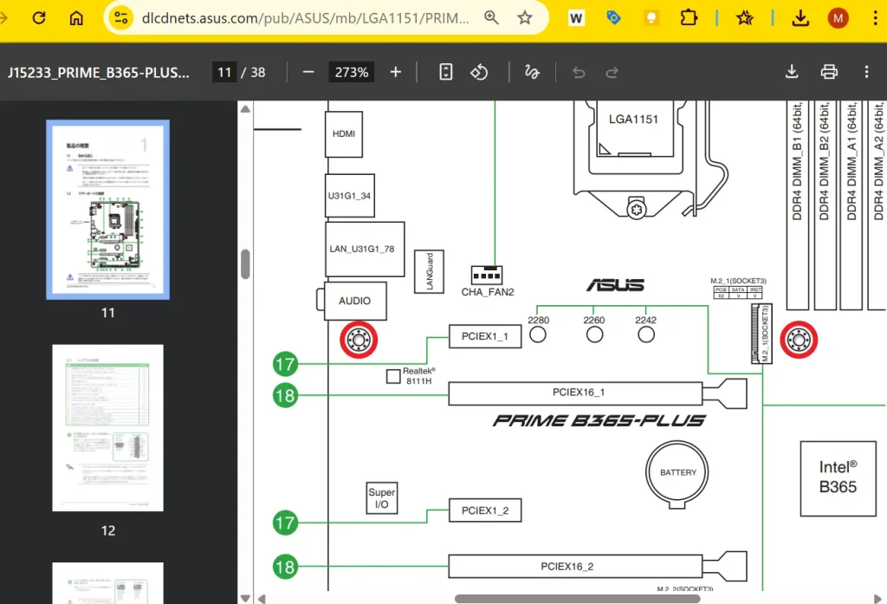The image size is (887, 604).
Task: Click the Super I/O chip label
Action: [x=382, y=498]
